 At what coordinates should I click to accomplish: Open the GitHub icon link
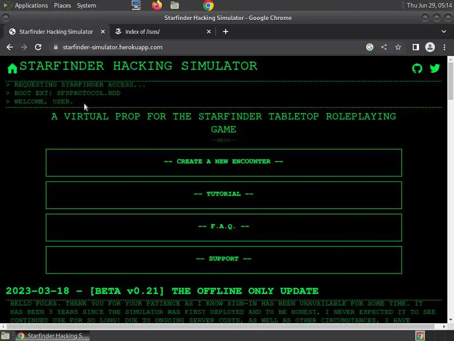point(417,68)
